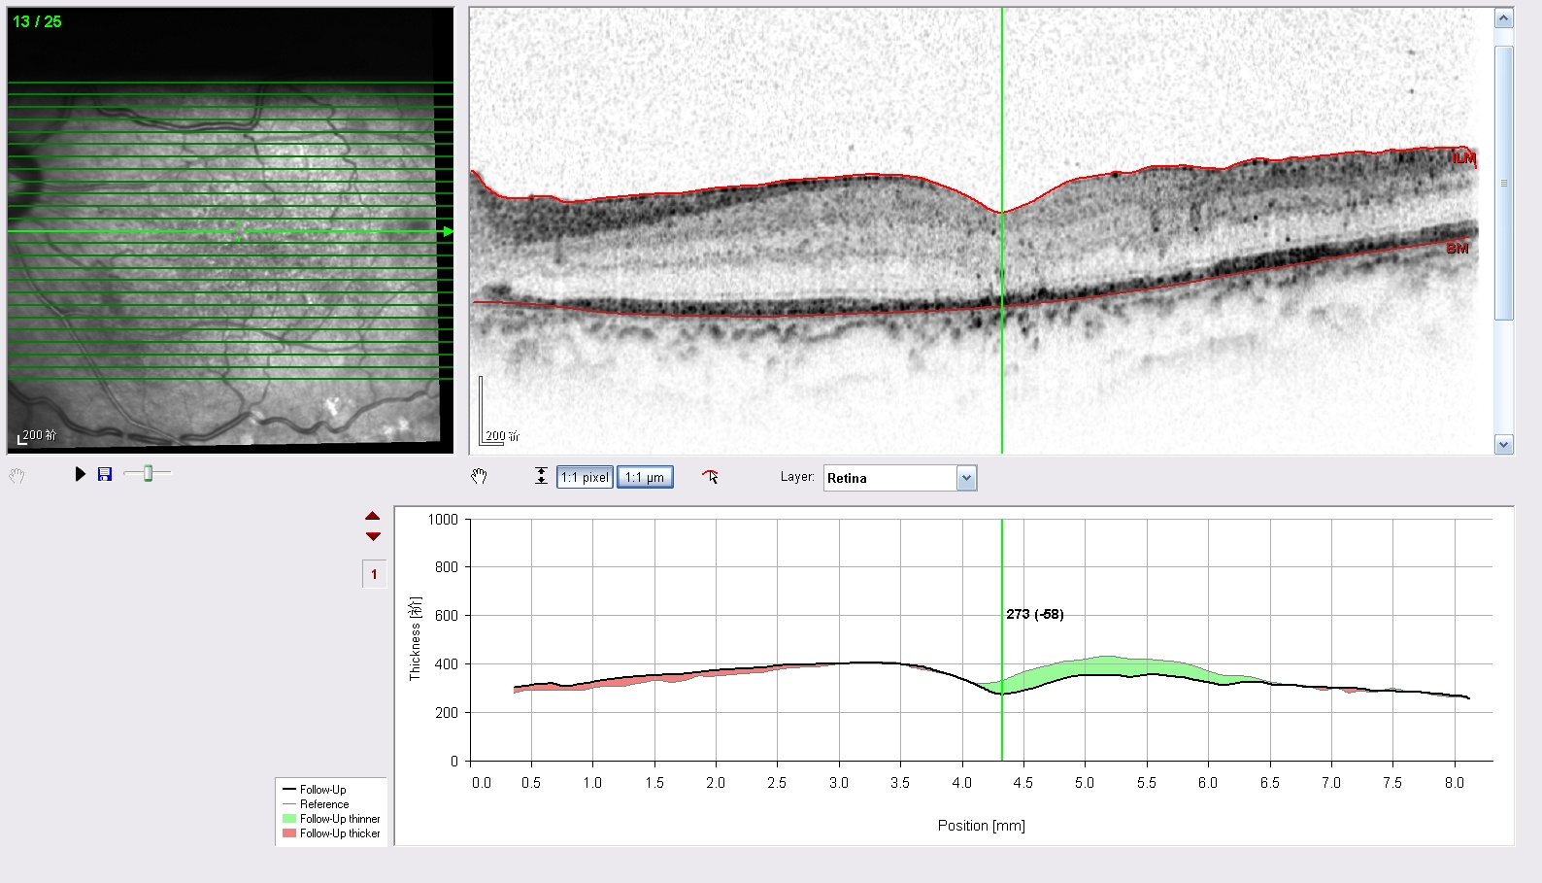Click the B-scan vertical scrollbar thumb

click(x=1504, y=183)
